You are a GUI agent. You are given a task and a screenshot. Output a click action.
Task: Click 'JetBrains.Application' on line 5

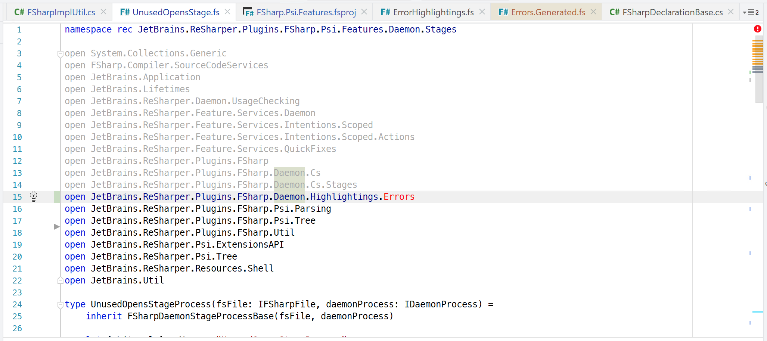click(x=146, y=77)
